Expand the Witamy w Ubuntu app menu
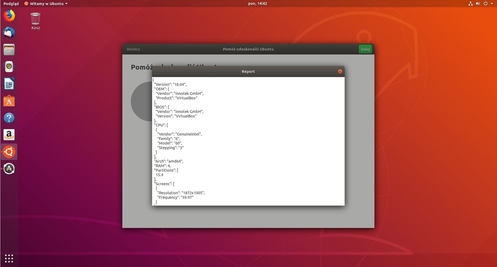The height and width of the screenshot is (267, 497). (46, 4)
